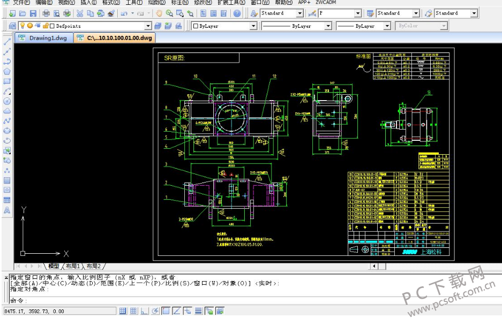The image size is (502, 318).
Task: Toggle Lineweight display in status bar
Action: 198,311
